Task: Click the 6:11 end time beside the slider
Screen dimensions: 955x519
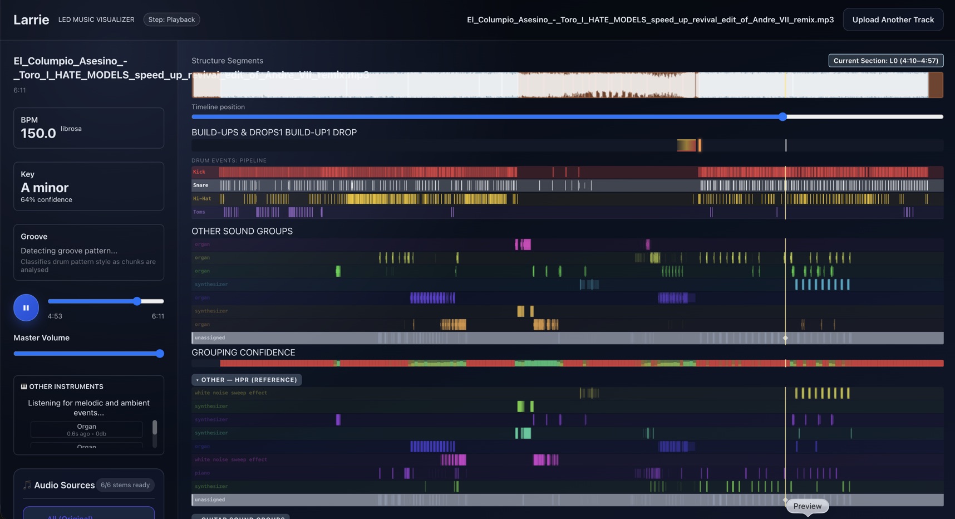Action: click(157, 316)
